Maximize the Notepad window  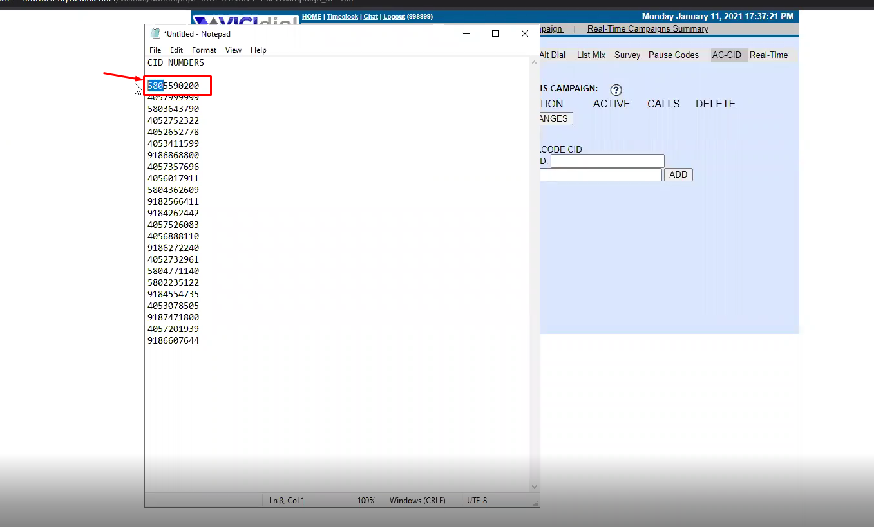pyautogui.click(x=495, y=33)
